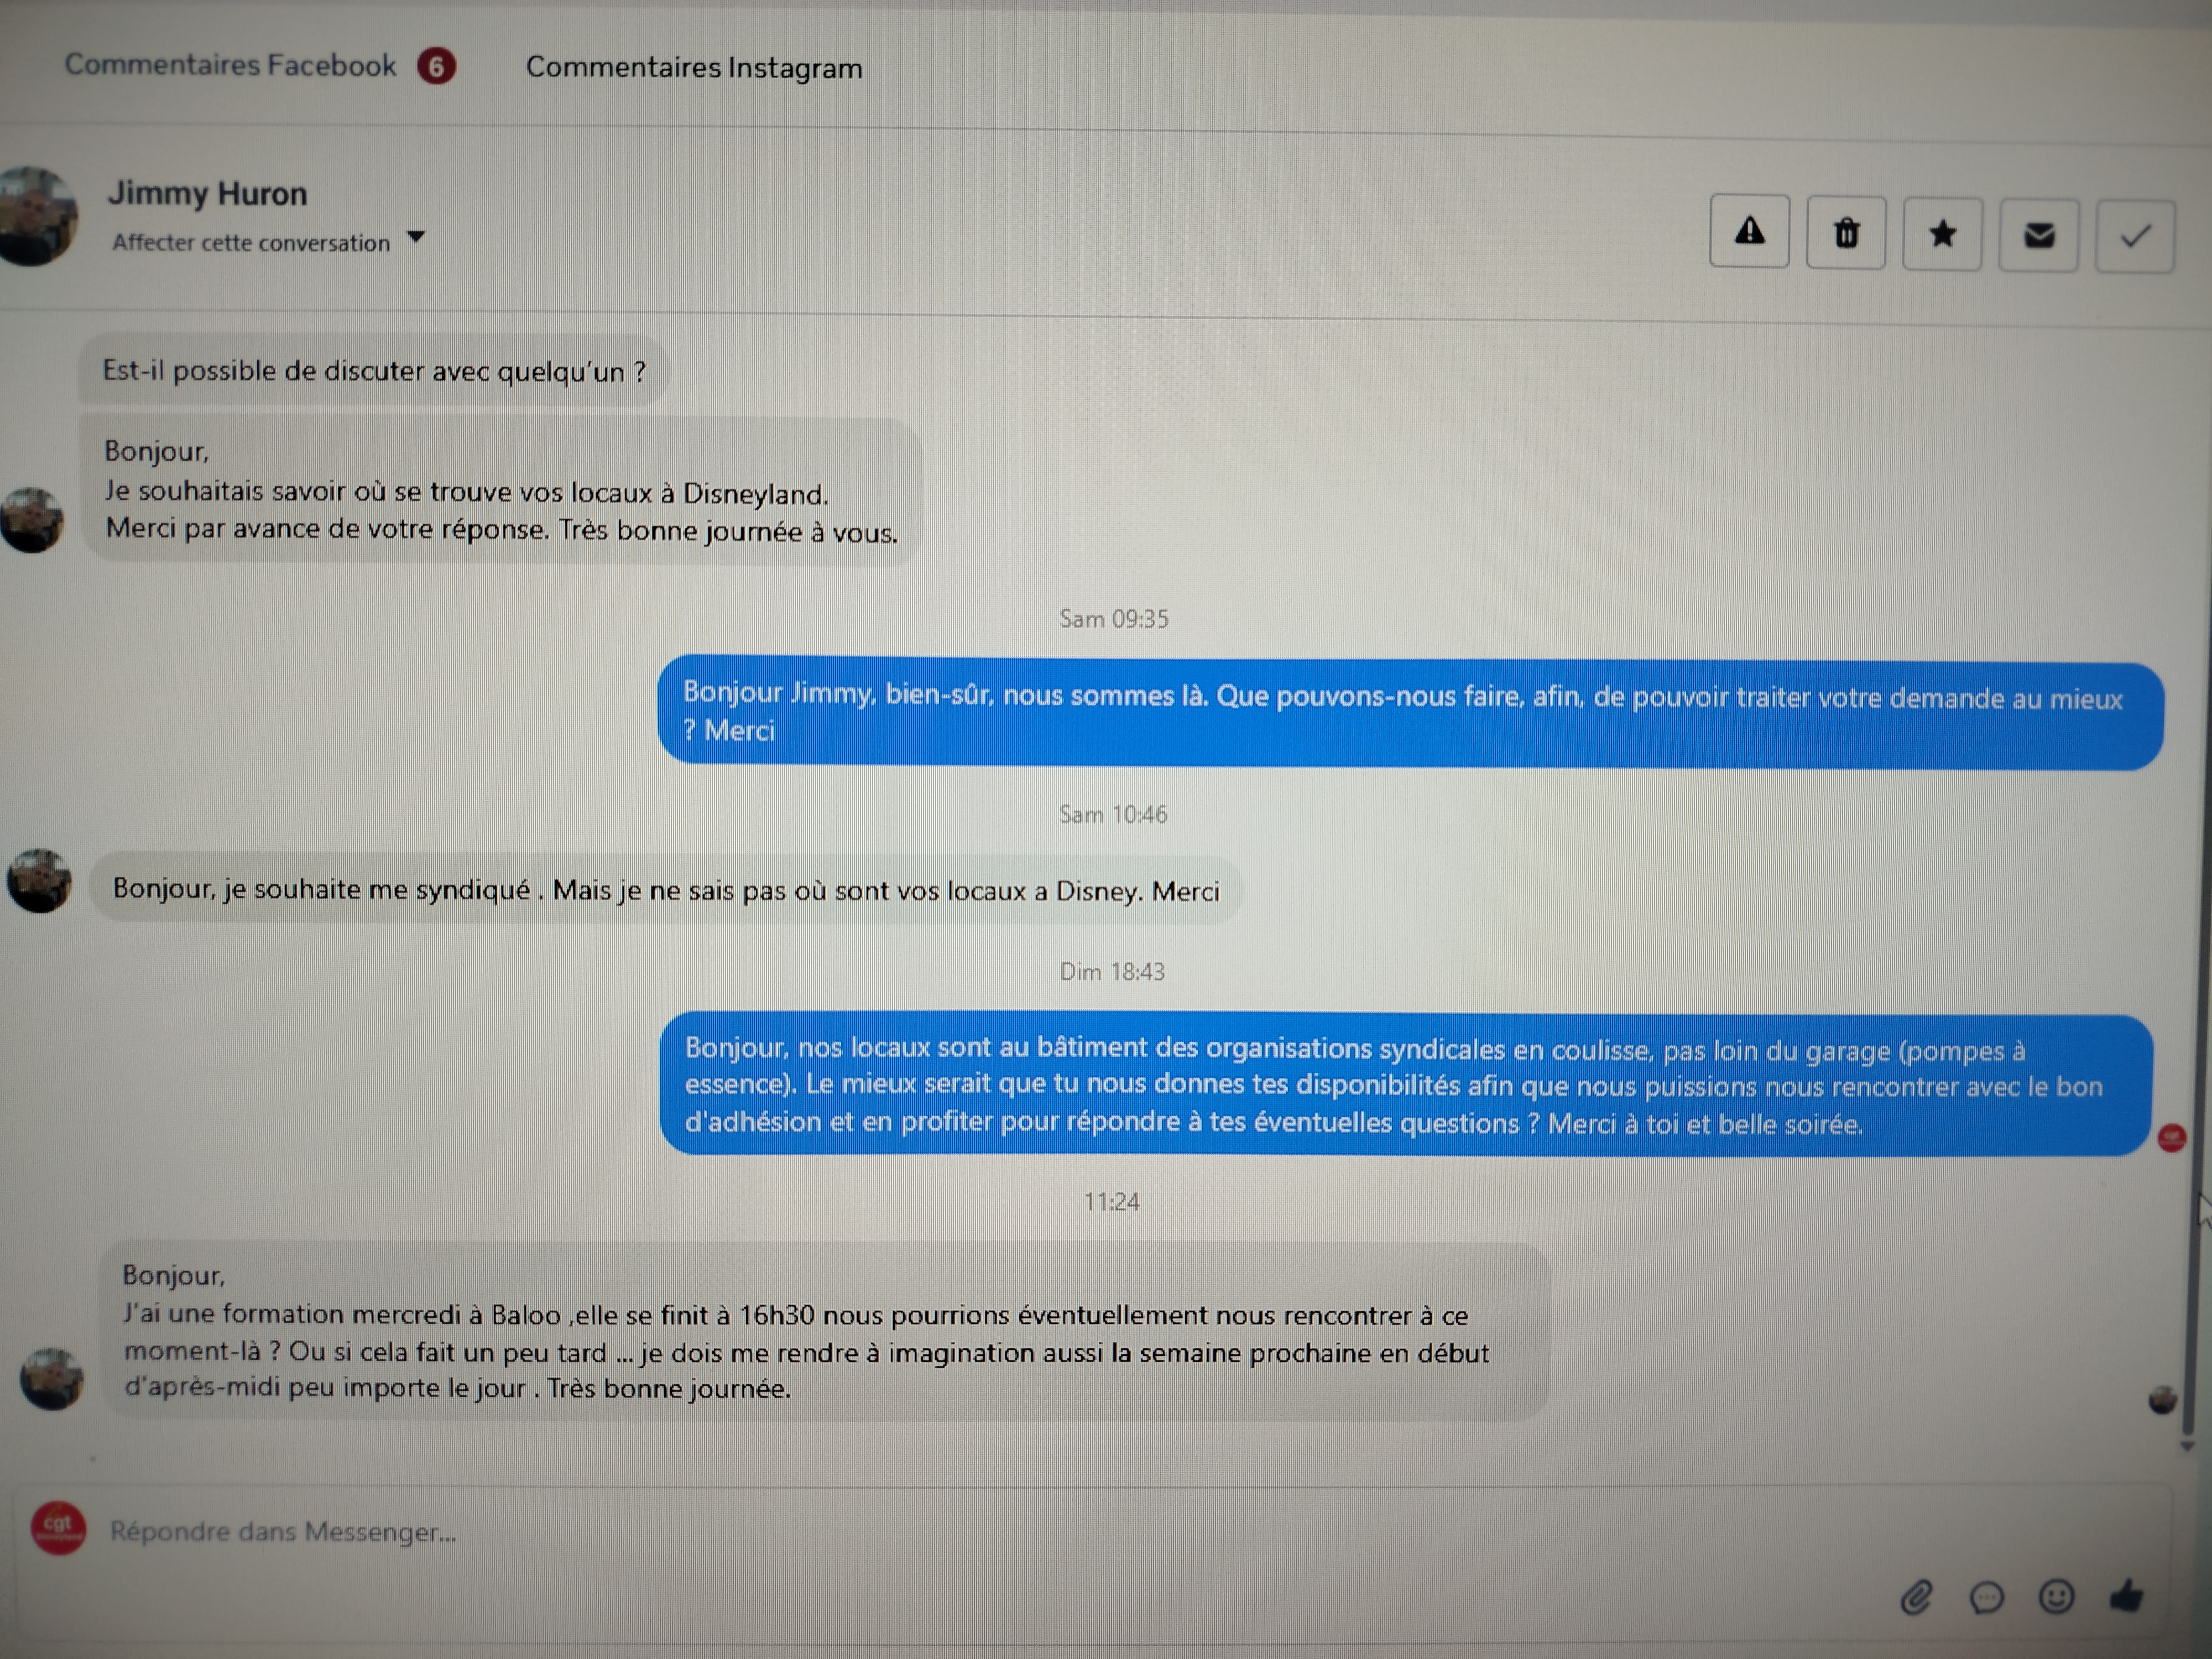Switch to Commentaires Facebook tab
The width and height of the screenshot is (2212, 1659).
230,65
